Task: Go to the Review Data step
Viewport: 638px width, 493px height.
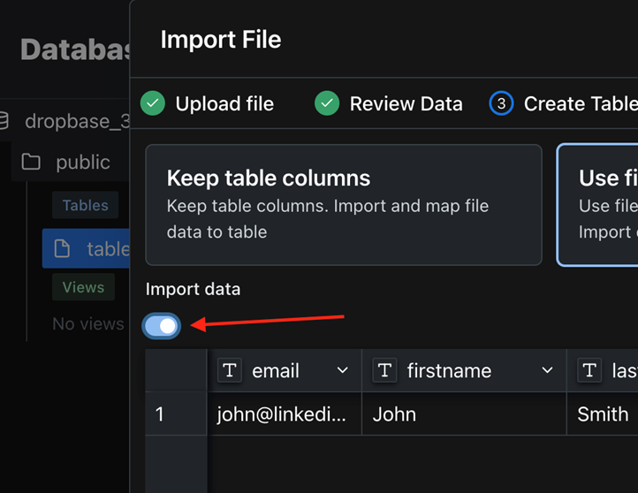Action: [406, 103]
